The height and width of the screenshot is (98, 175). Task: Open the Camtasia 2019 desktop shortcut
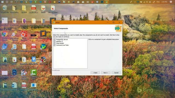pos(34,74)
